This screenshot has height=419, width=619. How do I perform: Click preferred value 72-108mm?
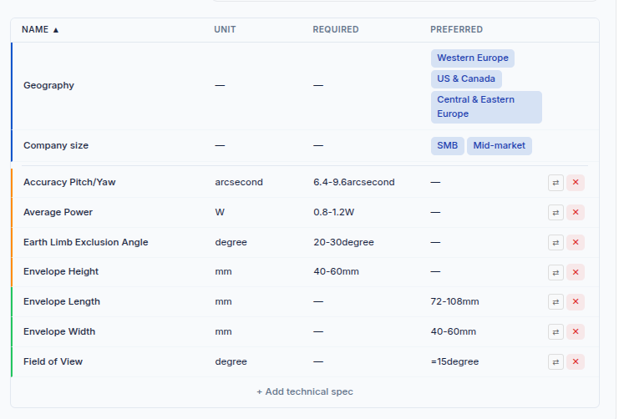pyautogui.click(x=454, y=301)
